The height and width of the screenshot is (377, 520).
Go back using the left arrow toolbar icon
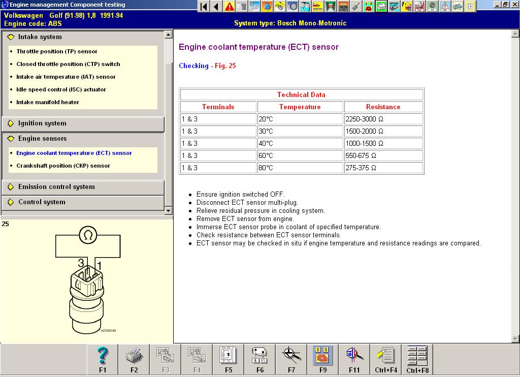point(216,7)
